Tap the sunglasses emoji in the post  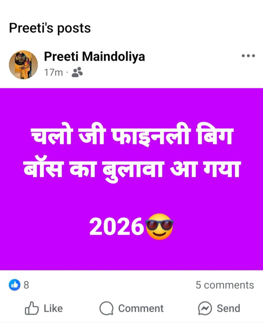point(159,226)
